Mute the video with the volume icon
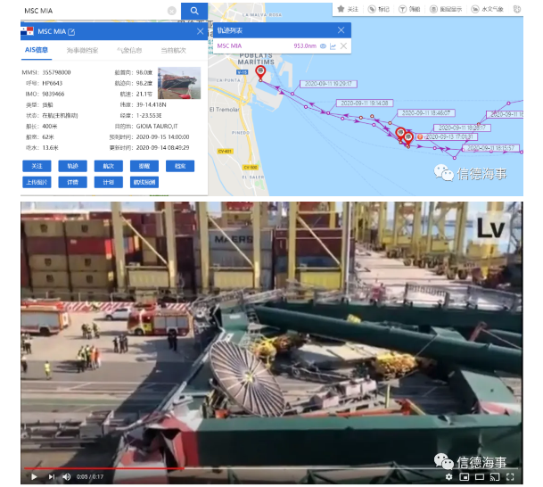This screenshot has height=487, width=543. (x=66, y=477)
